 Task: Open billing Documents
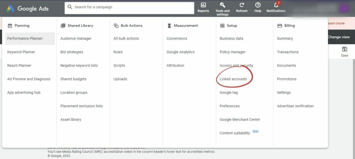286,65
